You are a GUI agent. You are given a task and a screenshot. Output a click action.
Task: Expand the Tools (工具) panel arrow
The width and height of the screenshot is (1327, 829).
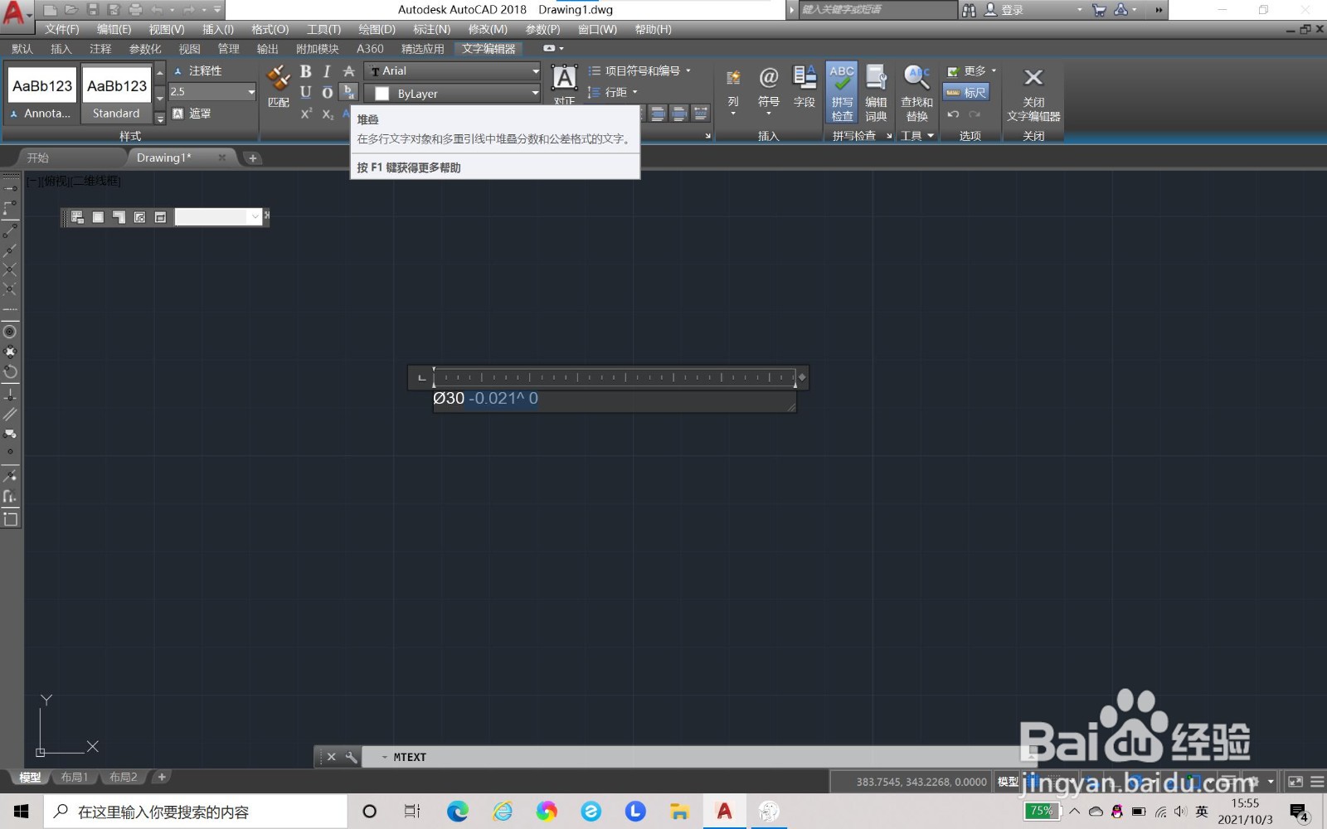931,136
